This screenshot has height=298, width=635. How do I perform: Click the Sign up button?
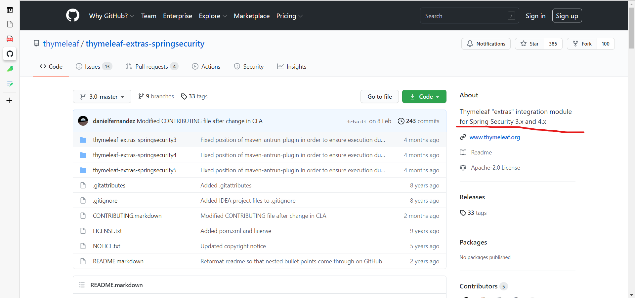click(x=567, y=16)
